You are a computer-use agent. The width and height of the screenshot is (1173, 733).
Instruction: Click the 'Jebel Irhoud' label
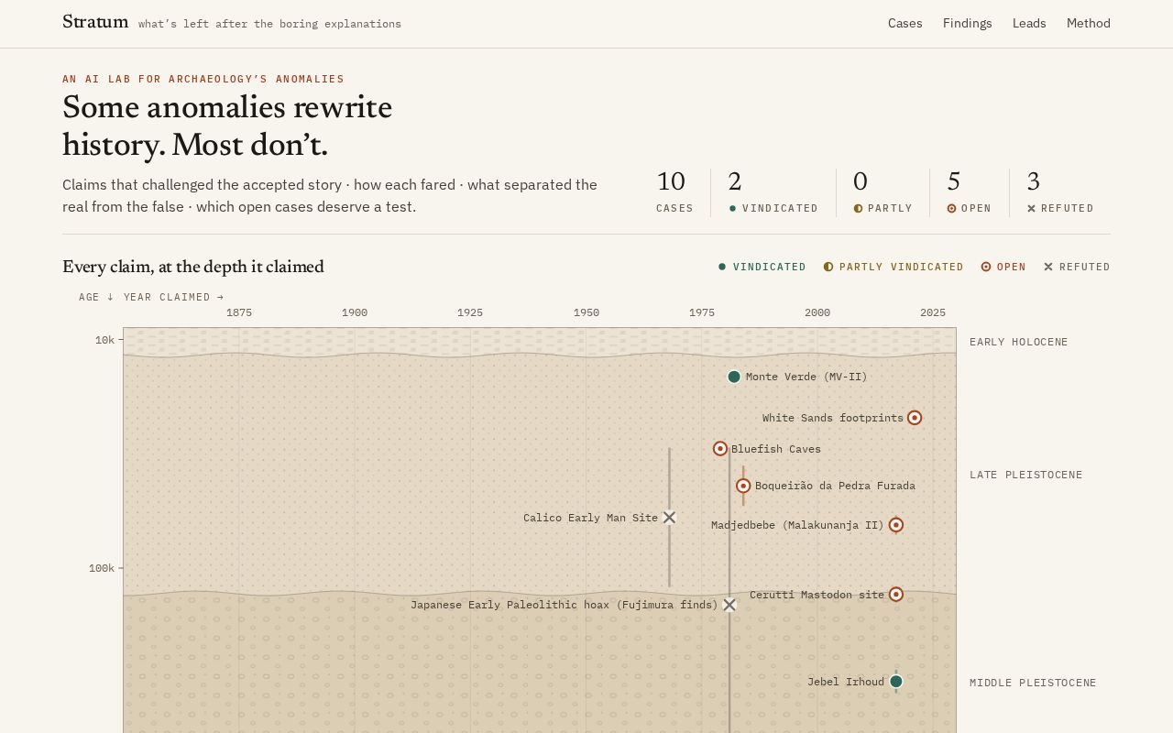pyautogui.click(x=846, y=682)
